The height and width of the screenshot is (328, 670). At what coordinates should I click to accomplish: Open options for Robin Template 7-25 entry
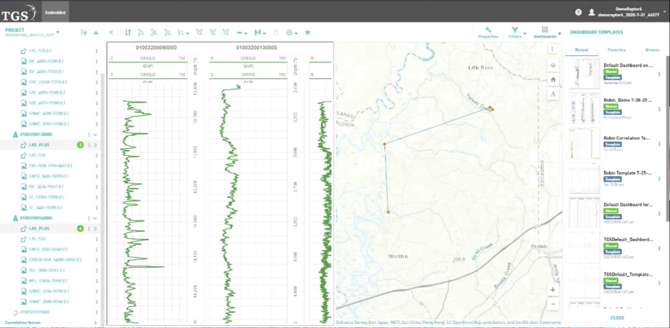click(659, 179)
